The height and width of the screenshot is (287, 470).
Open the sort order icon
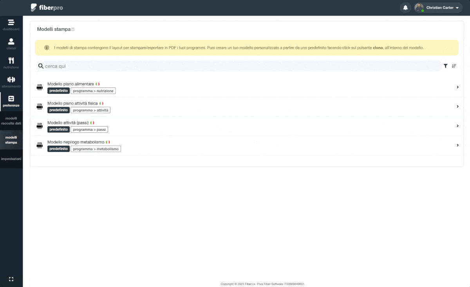pyautogui.click(x=454, y=66)
